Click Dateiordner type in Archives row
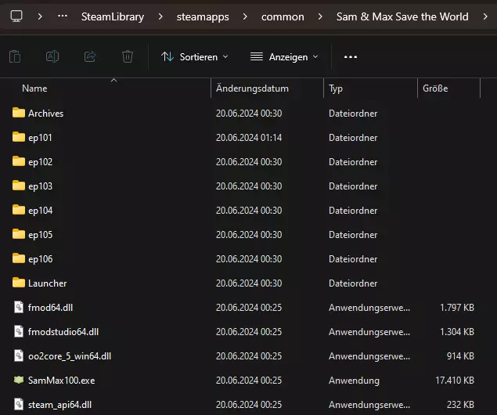The height and width of the screenshot is (415, 497). coord(353,114)
